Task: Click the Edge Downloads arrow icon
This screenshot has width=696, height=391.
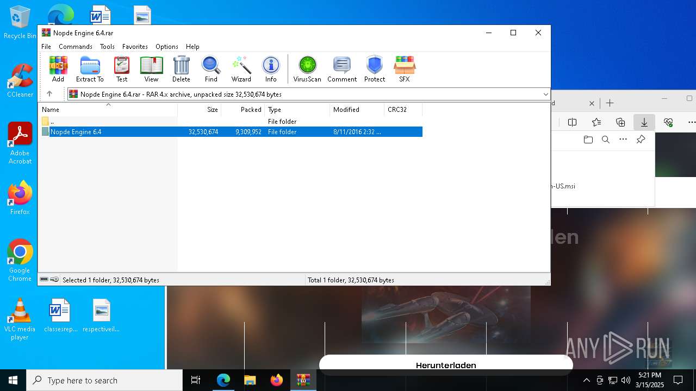Action: [644, 122]
